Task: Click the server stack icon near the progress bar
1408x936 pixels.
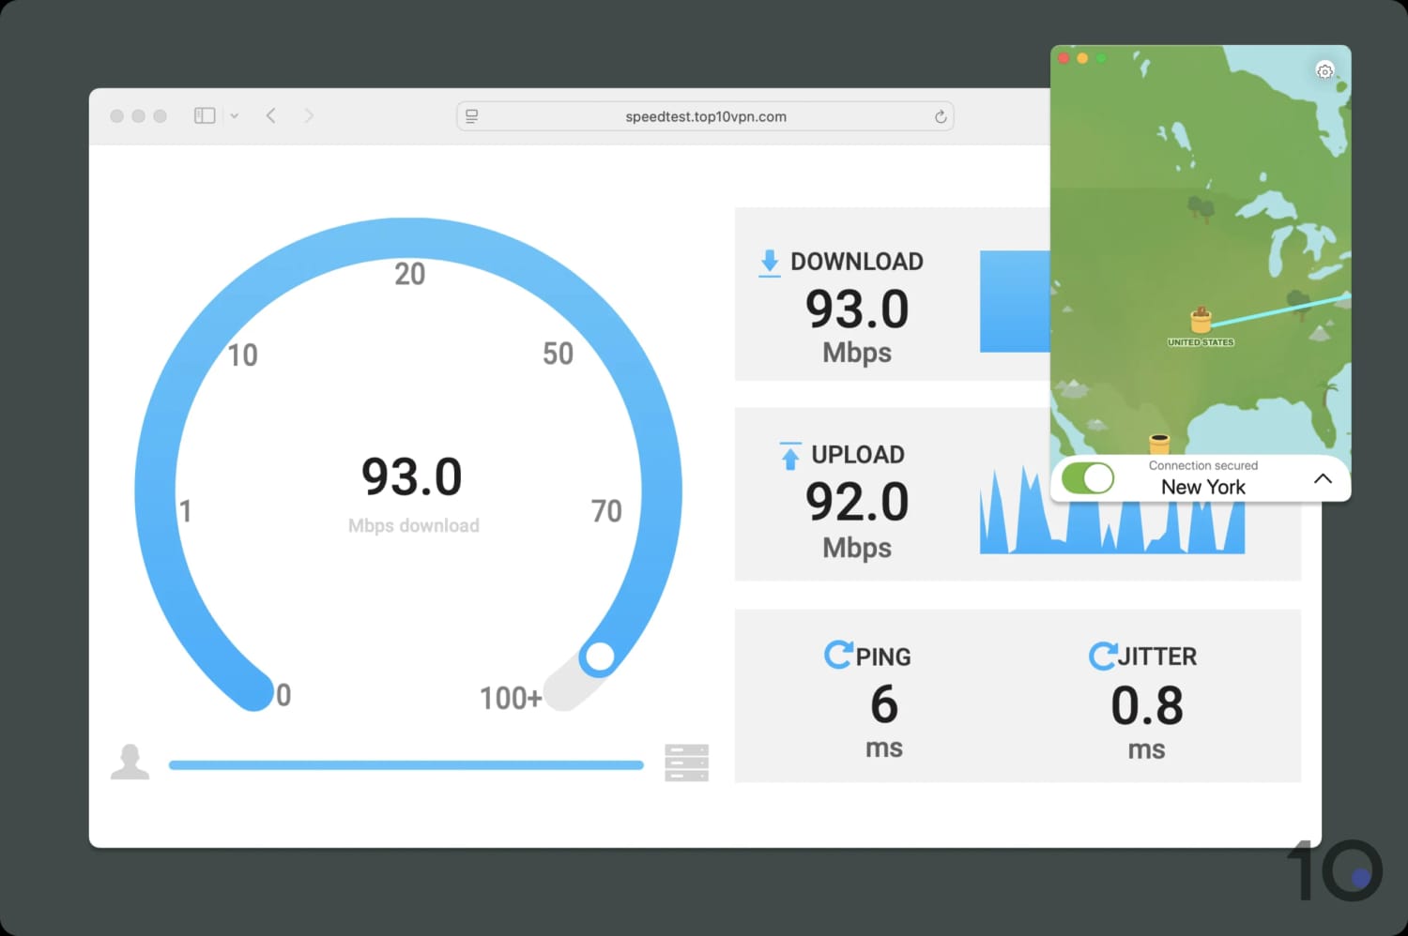Action: pos(686,762)
